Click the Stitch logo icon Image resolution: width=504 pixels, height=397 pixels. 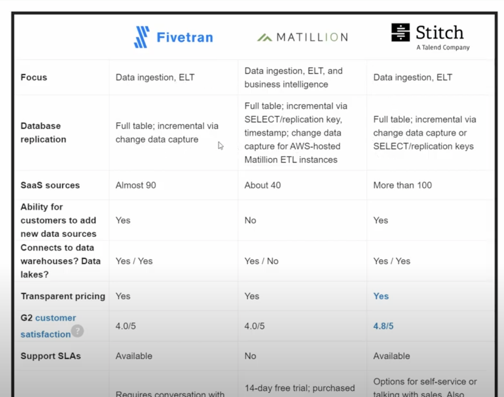tap(400, 33)
